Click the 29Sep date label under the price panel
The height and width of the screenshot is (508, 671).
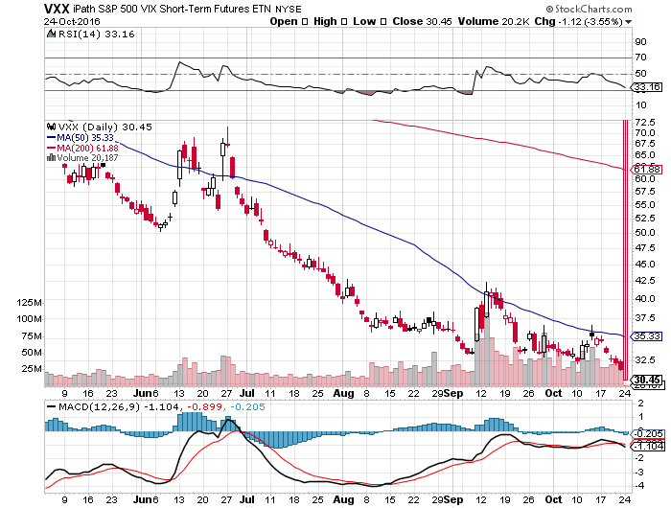[x=448, y=393]
